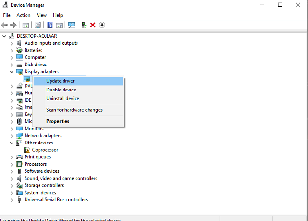Select the Software devices label
The width and height of the screenshot is (308, 221).
pyautogui.click(x=42, y=171)
